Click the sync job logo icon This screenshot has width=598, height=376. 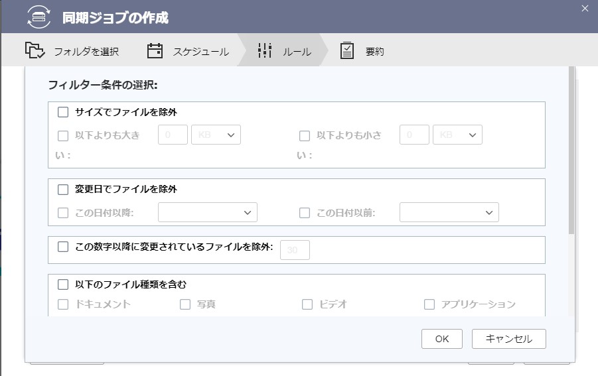[x=39, y=17]
